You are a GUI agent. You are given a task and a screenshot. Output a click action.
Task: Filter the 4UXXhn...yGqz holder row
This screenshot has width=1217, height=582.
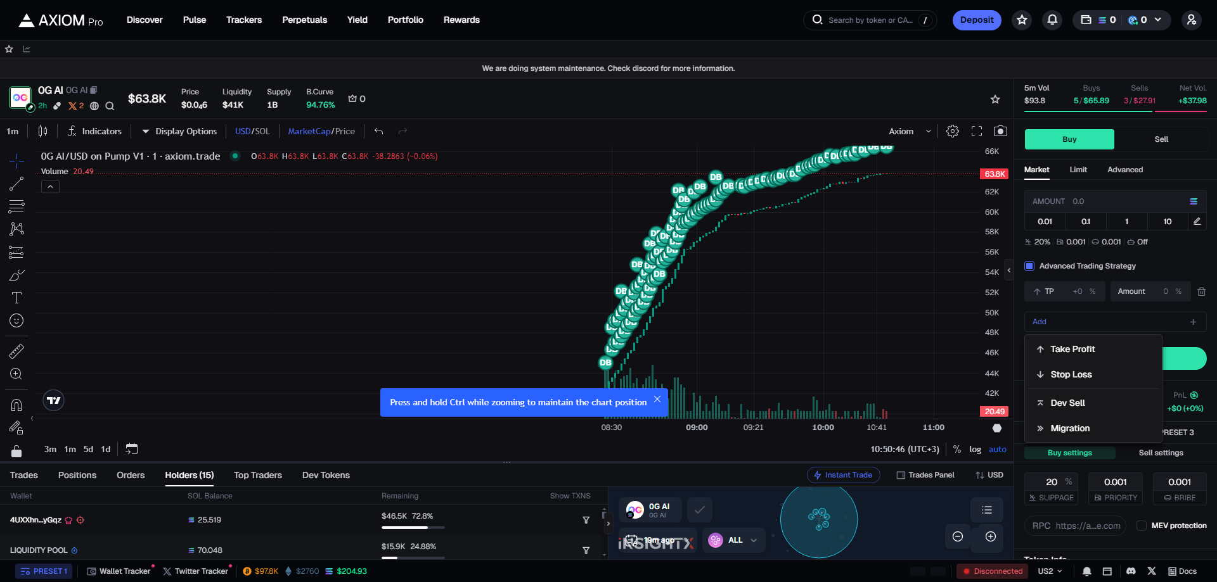pos(586,520)
